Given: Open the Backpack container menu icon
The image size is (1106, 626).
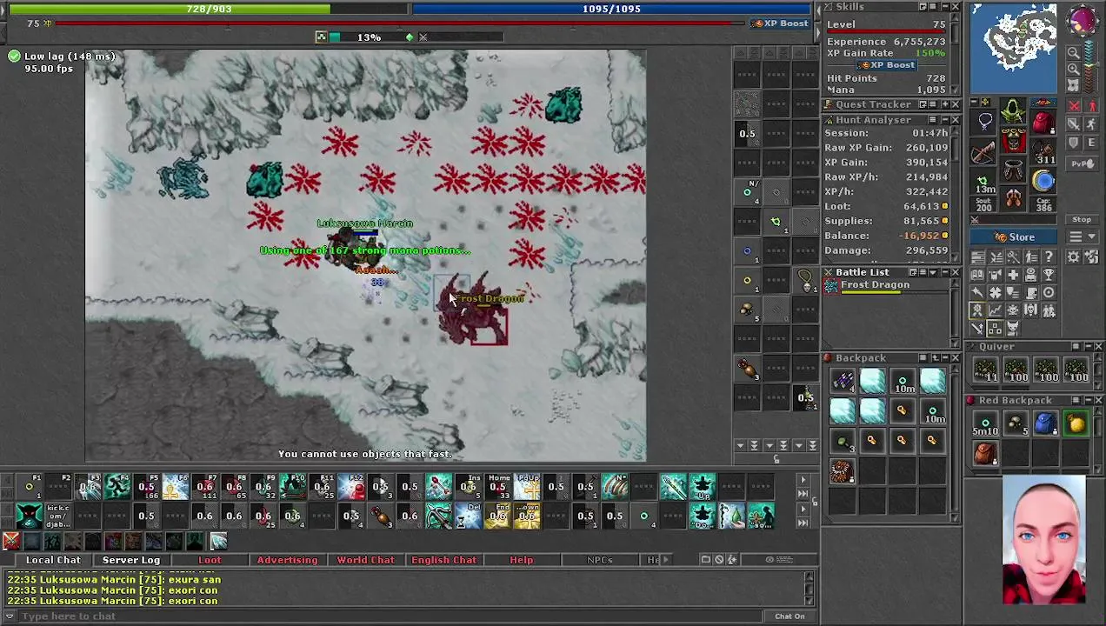Looking at the screenshot, I should (923, 358).
